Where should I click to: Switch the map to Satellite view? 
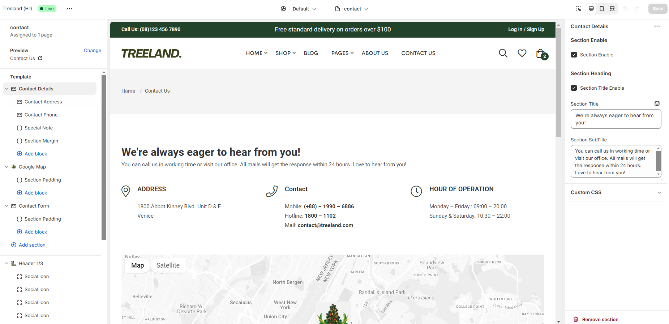click(168, 265)
